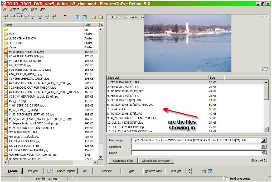This screenshot has height=182, width=272.
Task: Click the Objects and Animation button
Action: pyautogui.click(x=156, y=161)
